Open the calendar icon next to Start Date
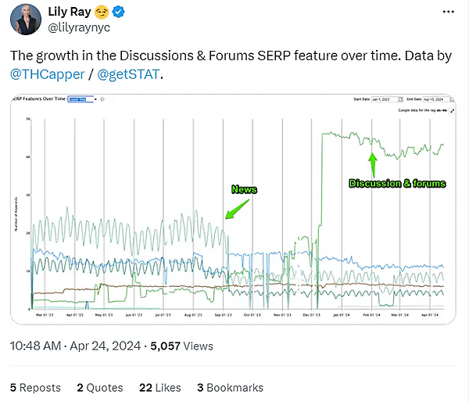 (400, 99)
